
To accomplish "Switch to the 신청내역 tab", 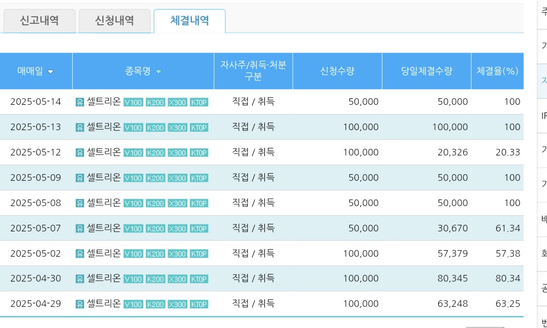I will [x=114, y=21].
